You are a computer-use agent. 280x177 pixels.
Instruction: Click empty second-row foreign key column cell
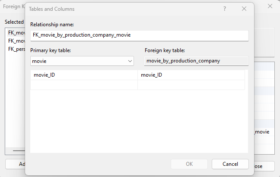click(191, 85)
